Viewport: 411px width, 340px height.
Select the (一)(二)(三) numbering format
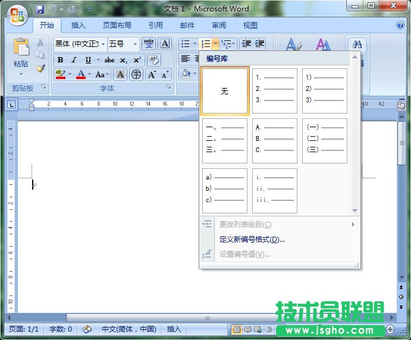(325, 141)
